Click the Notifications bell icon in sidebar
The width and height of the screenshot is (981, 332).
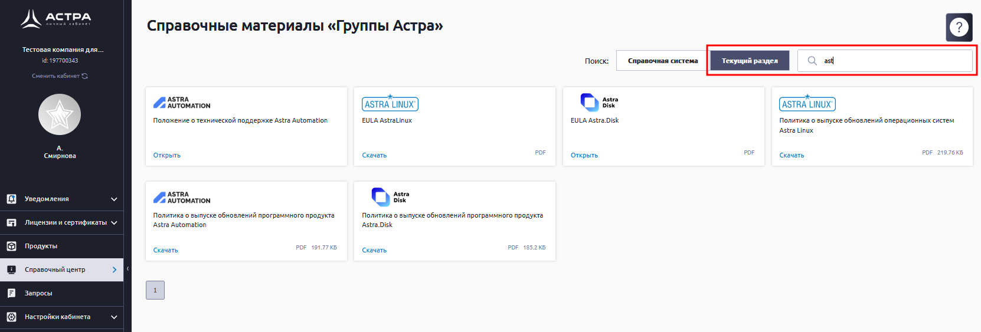11,199
